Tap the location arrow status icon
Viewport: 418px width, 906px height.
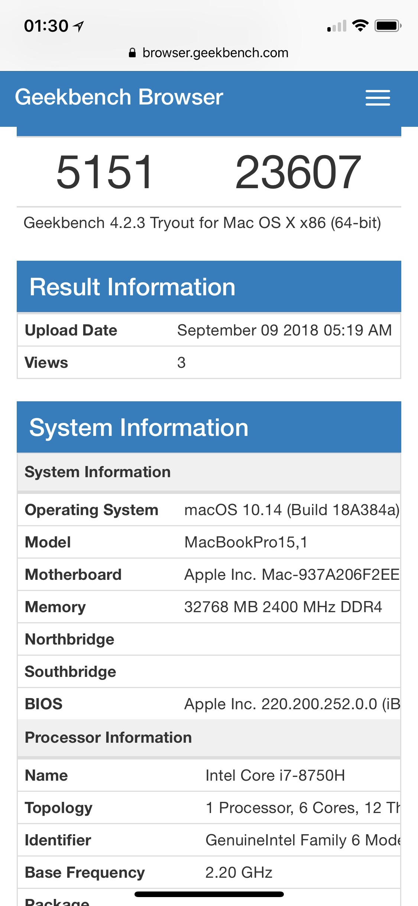78,26
